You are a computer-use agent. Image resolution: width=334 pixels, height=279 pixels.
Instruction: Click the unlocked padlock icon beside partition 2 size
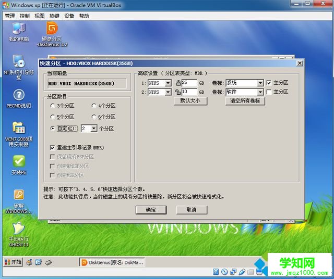click(x=178, y=92)
